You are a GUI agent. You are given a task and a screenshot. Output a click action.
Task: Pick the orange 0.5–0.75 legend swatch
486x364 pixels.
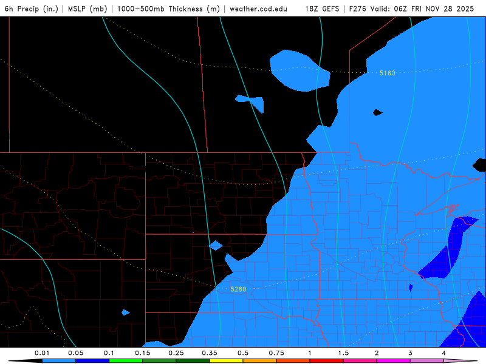click(260, 361)
